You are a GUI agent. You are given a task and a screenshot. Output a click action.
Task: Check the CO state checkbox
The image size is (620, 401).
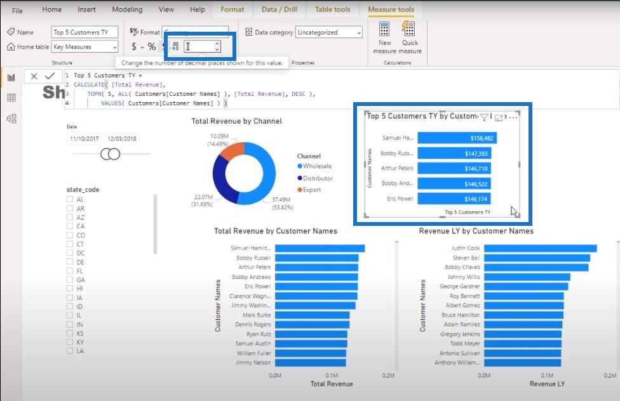pyautogui.click(x=70, y=235)
